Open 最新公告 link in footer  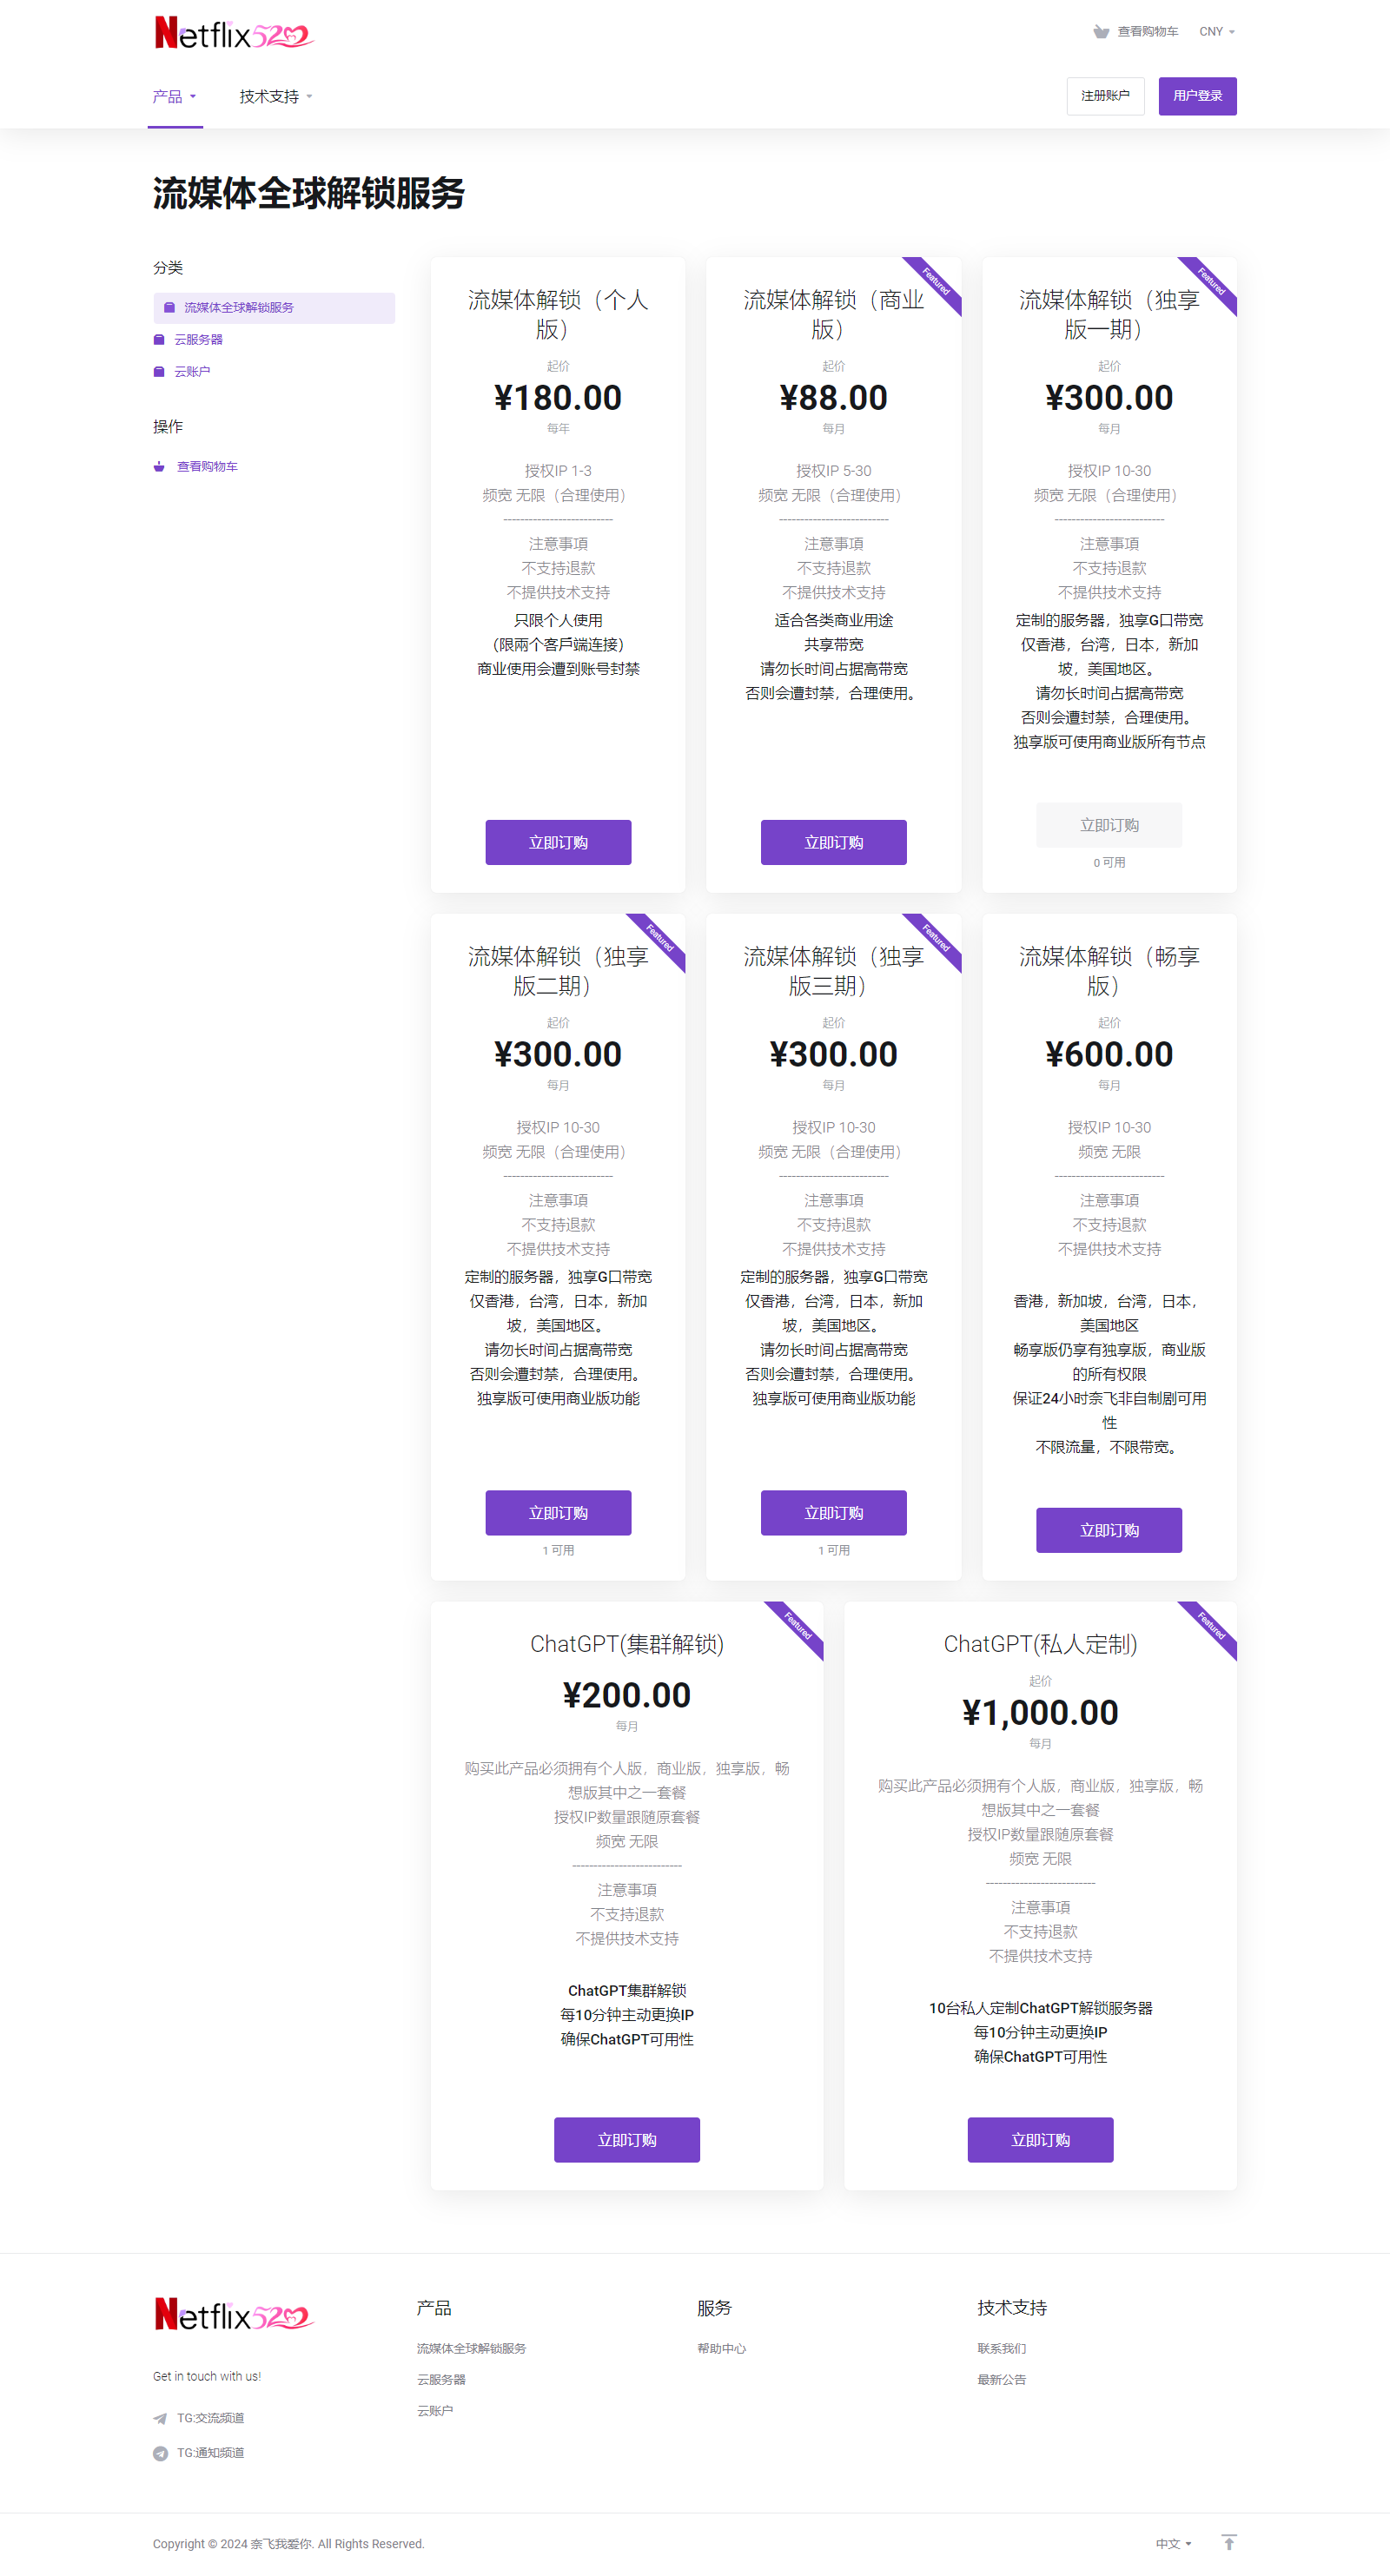pos(1001,2379)
